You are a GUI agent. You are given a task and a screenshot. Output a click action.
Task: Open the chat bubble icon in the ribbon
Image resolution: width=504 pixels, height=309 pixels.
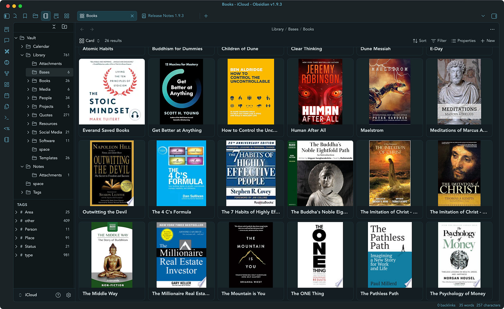pos(7,40)
